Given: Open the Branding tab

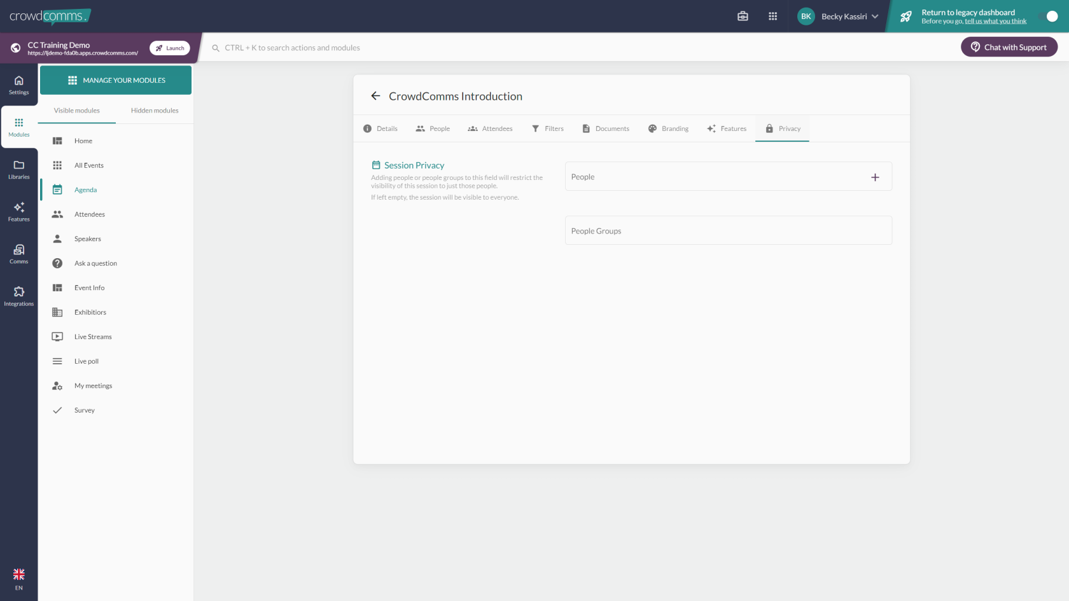Looking at the screenshot, I should click(668, 128).
